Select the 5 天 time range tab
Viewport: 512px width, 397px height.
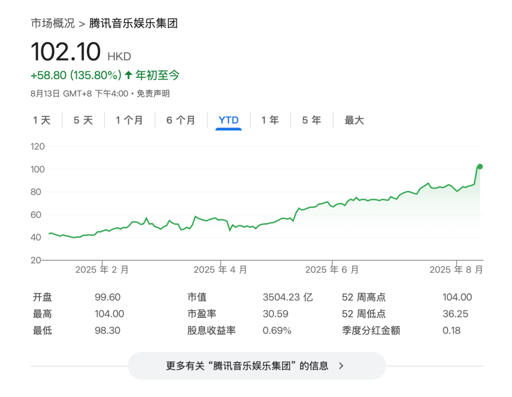click(83, 120)
